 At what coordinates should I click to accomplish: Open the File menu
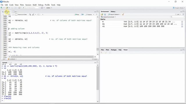click(2, 5)
